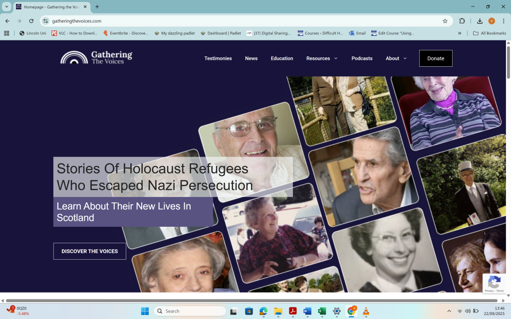The width and height of the screenshot is (511, 319).
Task: Open Microsoft Word from the taskbar
Action: (307, 311)
